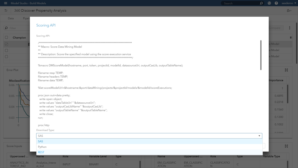Screen dimensions: 298x168
Task: Switch to the Data tab
Action: pyautogui.click(x=11, y=18)
